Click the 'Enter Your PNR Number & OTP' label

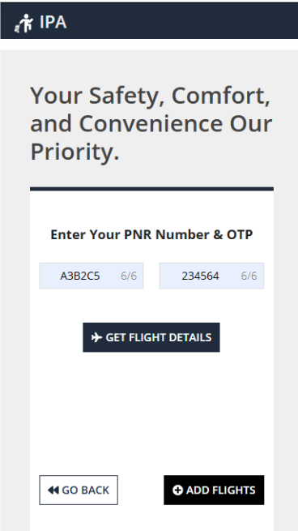pos(151,234)
